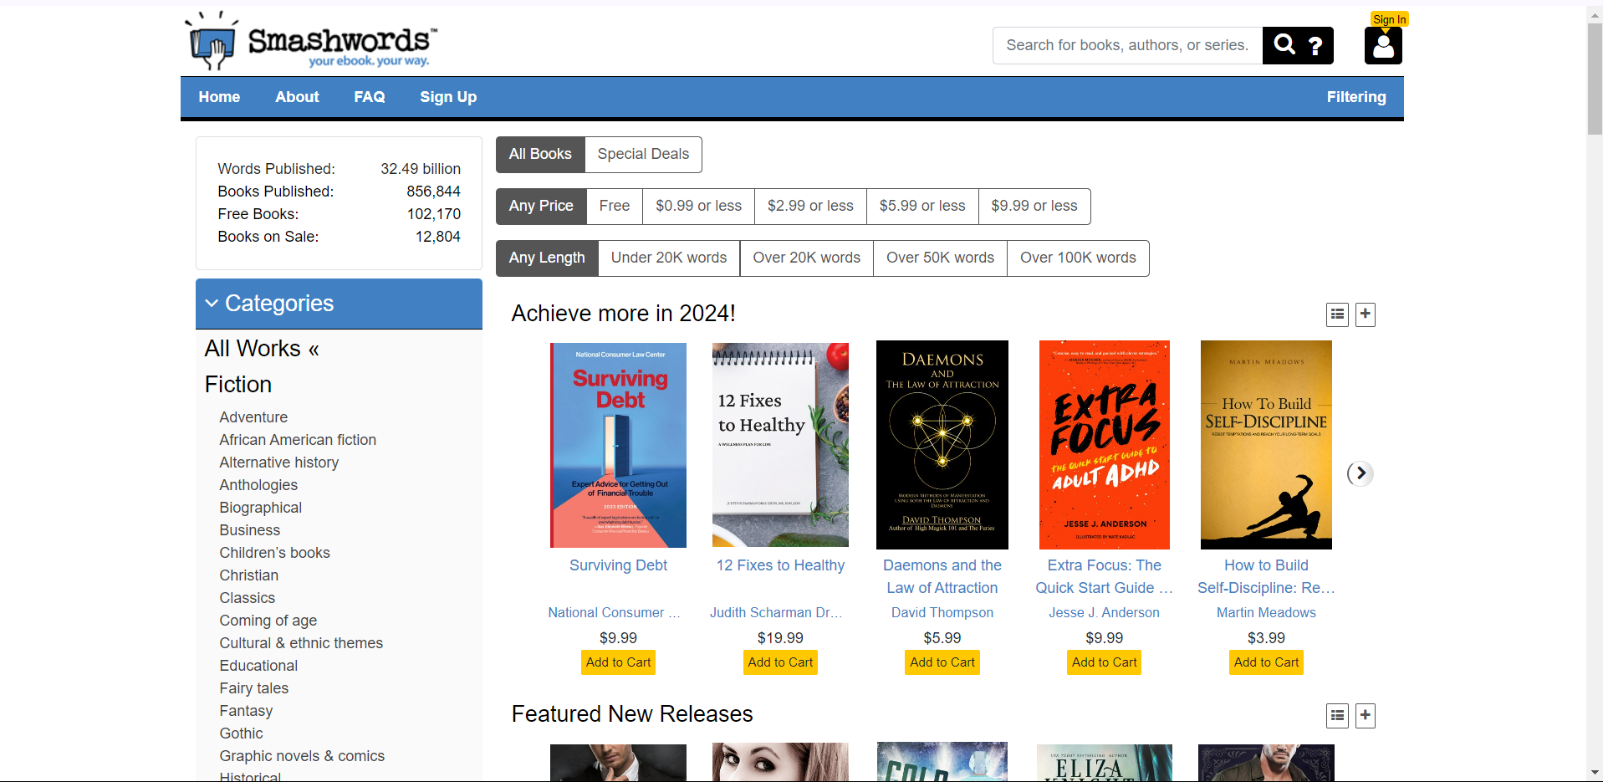This screenshot has height=782, width=1603.
Task: Browse African American fiction category
Action: pyautogui.click(x=298, y=440)
